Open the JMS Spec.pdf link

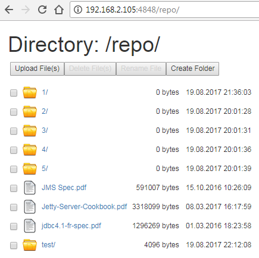click(x=64, y=188)
